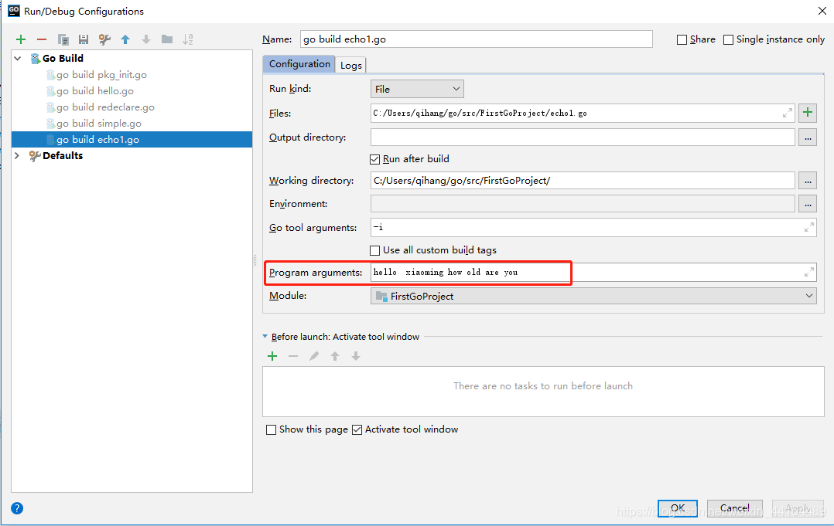The width and height of the screenshot is (834, 526).
Task: Move the configuration down in the list
Action: coord(145,39)
